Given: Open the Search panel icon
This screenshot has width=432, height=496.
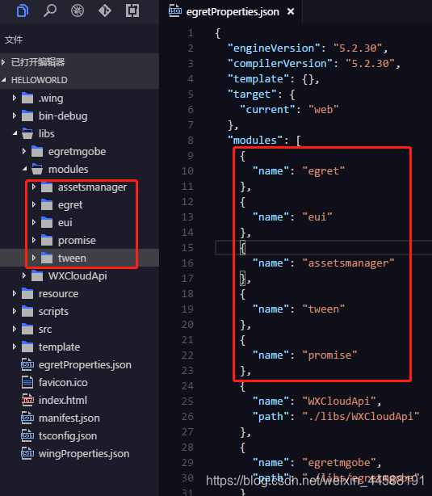Looking at the screenshot, I should [49, 11].
